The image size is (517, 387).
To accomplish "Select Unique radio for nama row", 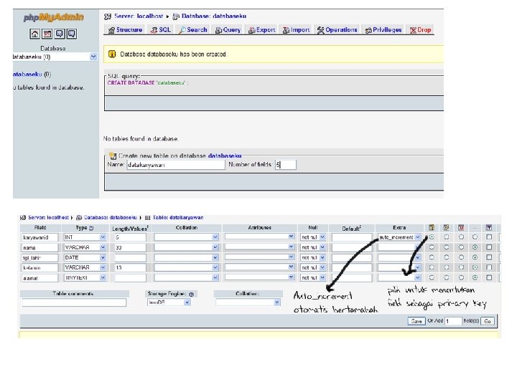I will click(x=461, y=247).
